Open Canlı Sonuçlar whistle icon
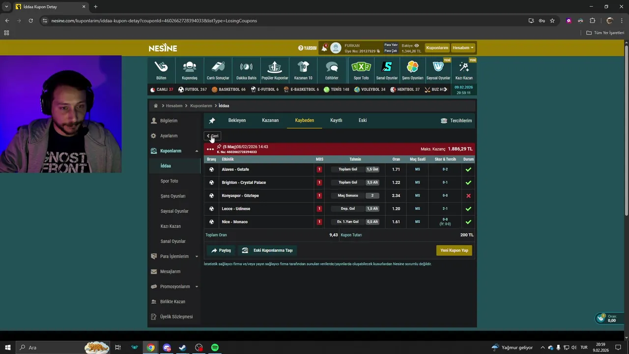The height and width of the screenshot is (354, 629). point(218,67)
